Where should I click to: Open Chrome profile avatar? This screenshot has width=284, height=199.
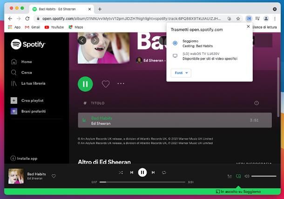click(x=266, y=19)
